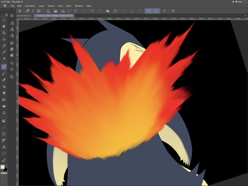This screenshot has height=186, width=248.
Task: Click the Undo arrow
Action: click(x=76, y=11)
